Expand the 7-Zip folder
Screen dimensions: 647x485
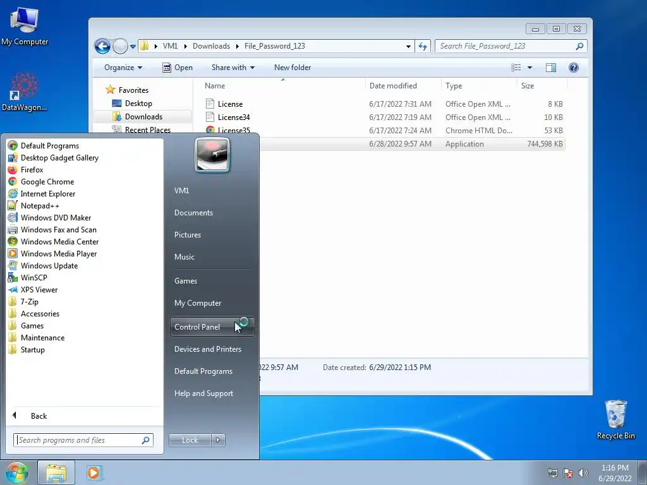tap(29, 301)
